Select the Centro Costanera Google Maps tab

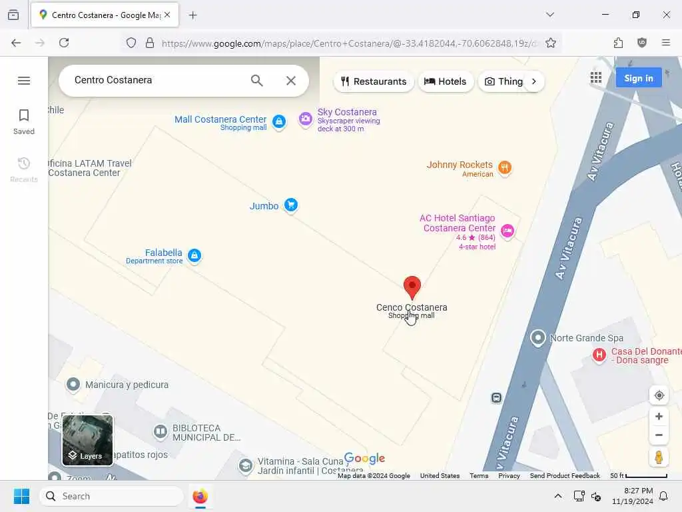pyautogui.click(x=105, y=15)
